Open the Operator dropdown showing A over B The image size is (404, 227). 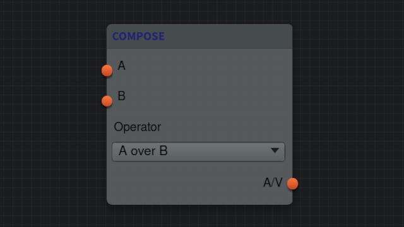[198, 152]
